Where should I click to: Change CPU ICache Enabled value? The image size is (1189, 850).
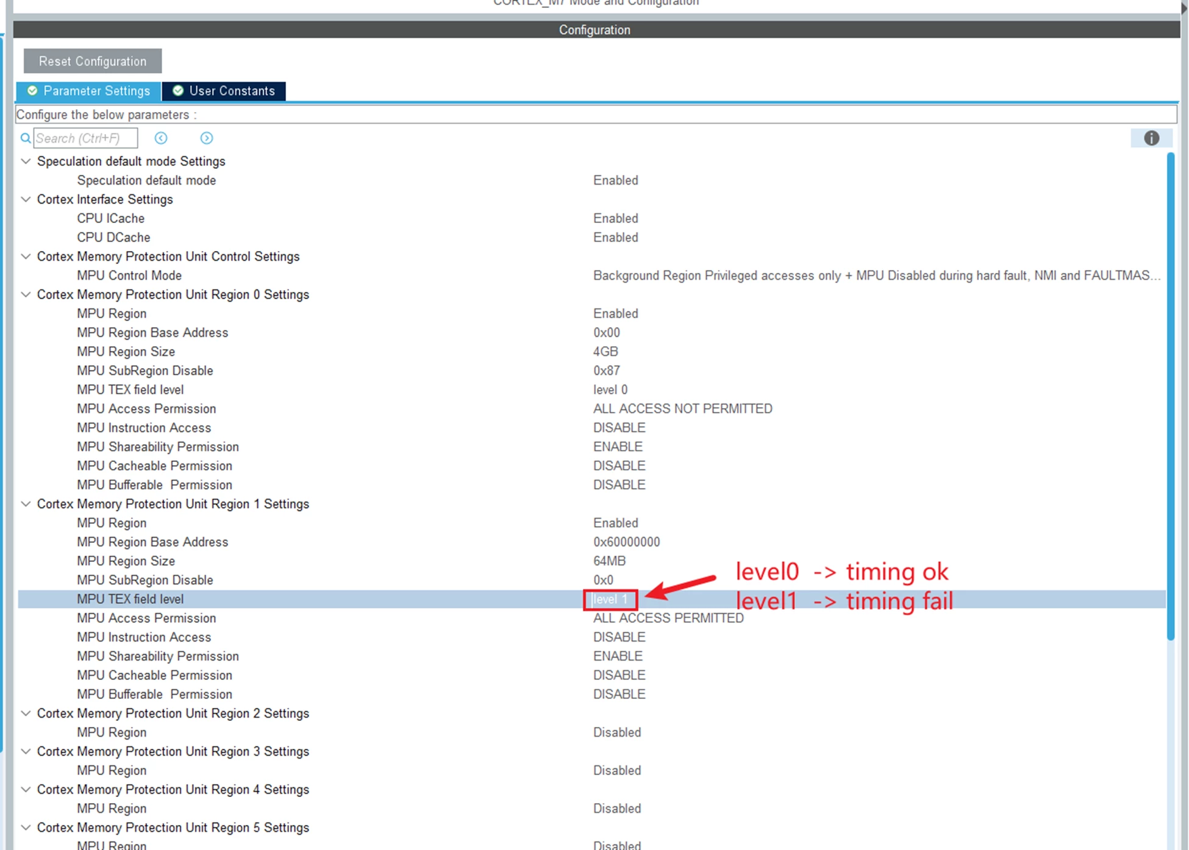[616, 218]
